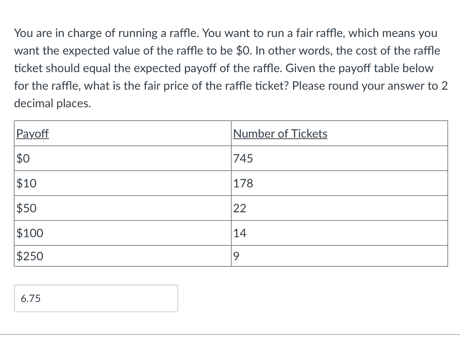Open the Number of Tickets header link
This screenshot has height=347, width=460.
click(280, 134)
